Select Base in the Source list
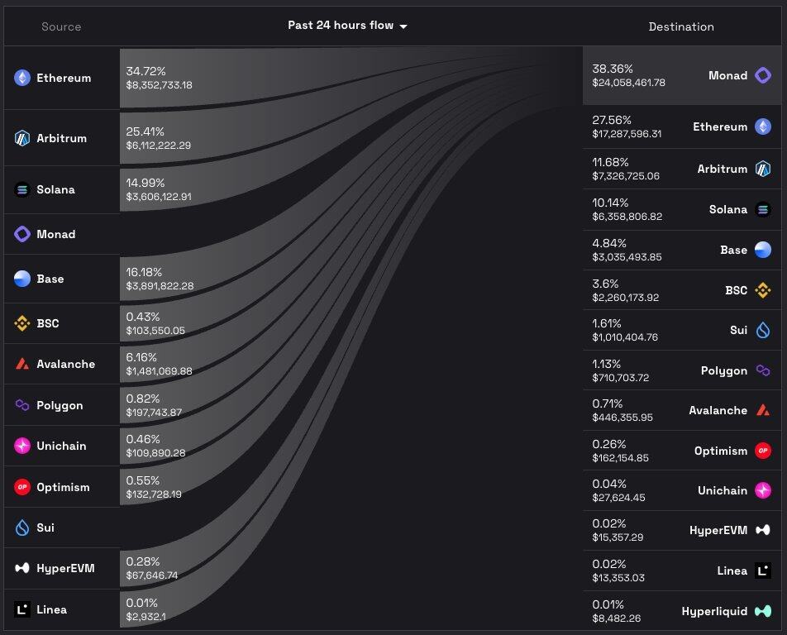Screen dimensions: 787x635 [x=50, y=279]
